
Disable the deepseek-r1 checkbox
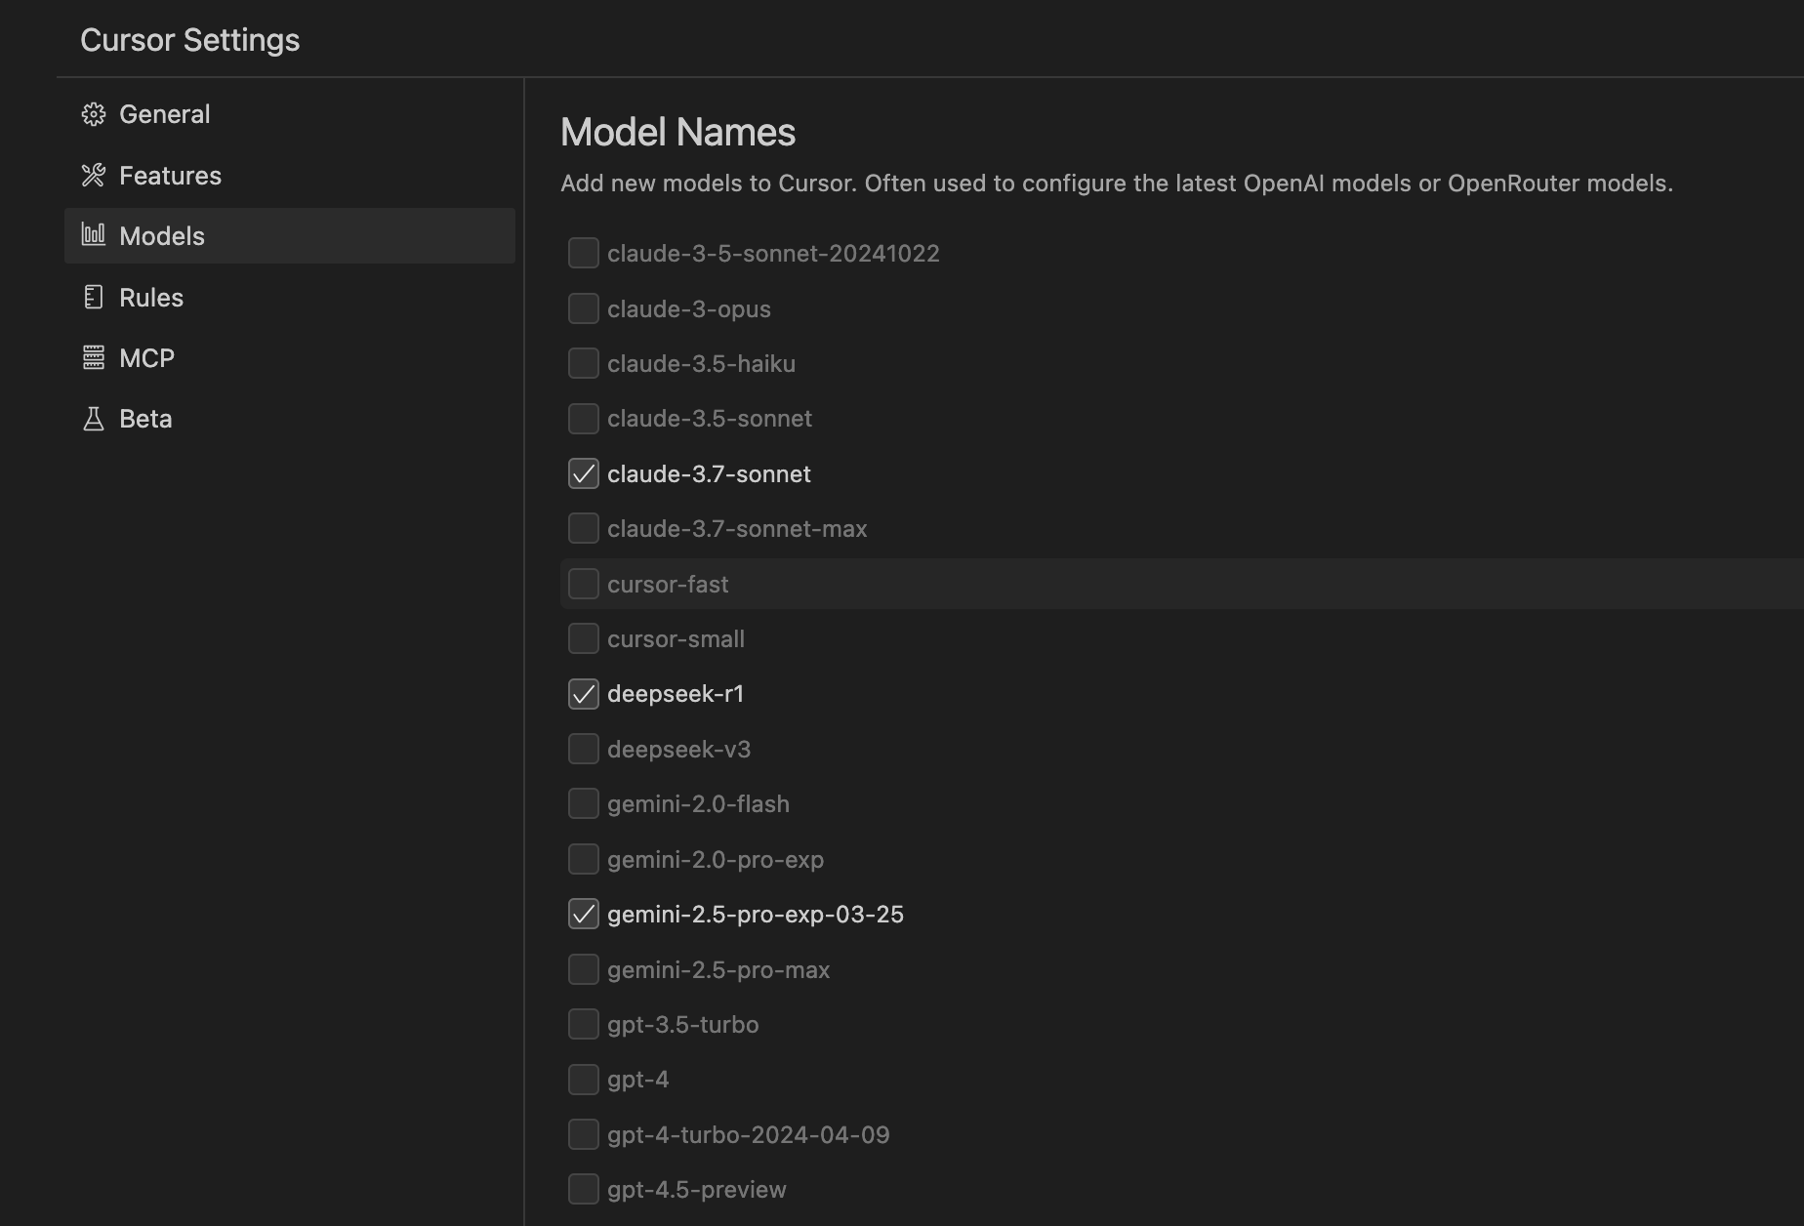pos(584,694)
